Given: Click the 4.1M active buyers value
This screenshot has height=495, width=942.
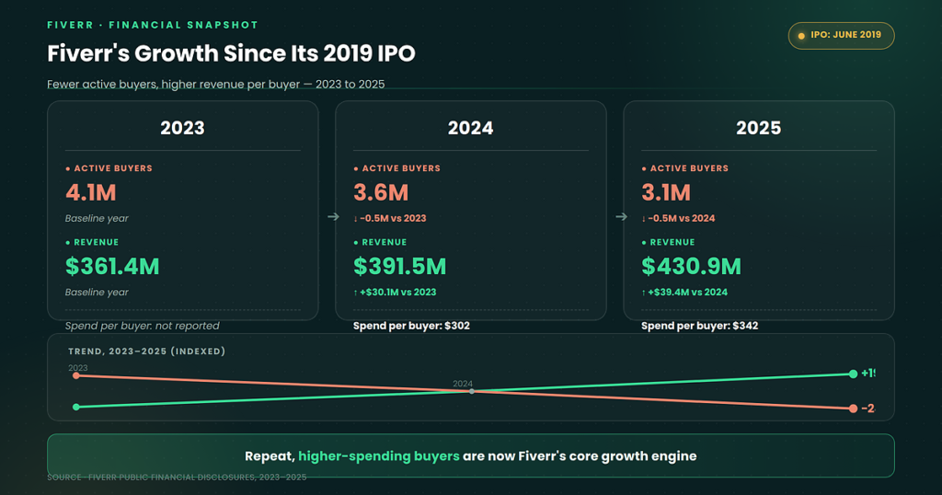Looking at the screenshot, I should pyautogui.click(x=91, y=193).
